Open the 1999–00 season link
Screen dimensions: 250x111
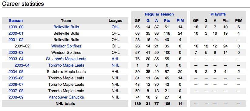pos(16,27)
